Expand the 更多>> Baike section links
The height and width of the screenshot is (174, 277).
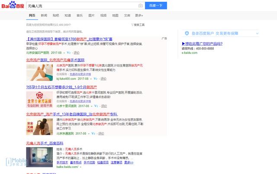click(129, 162)
